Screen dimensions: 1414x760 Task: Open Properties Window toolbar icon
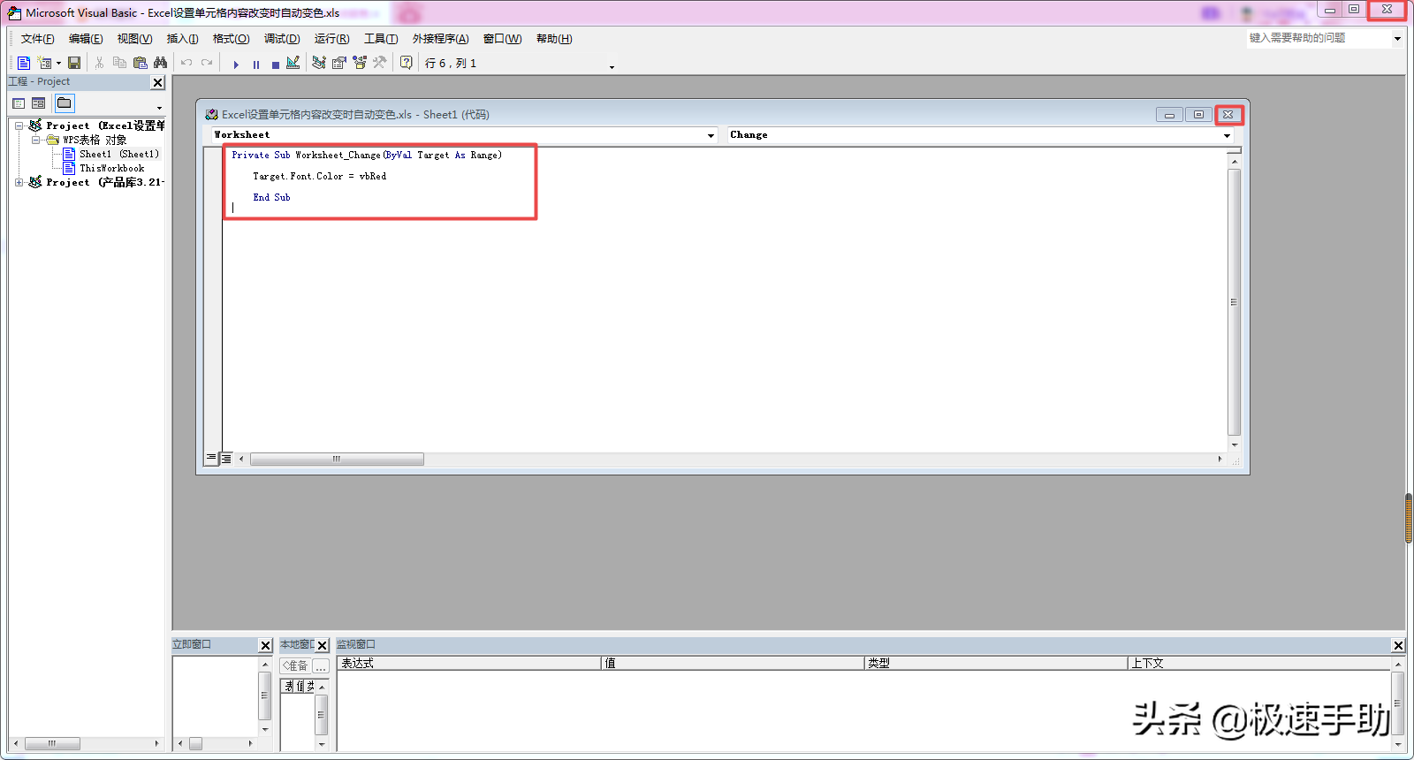339,63
